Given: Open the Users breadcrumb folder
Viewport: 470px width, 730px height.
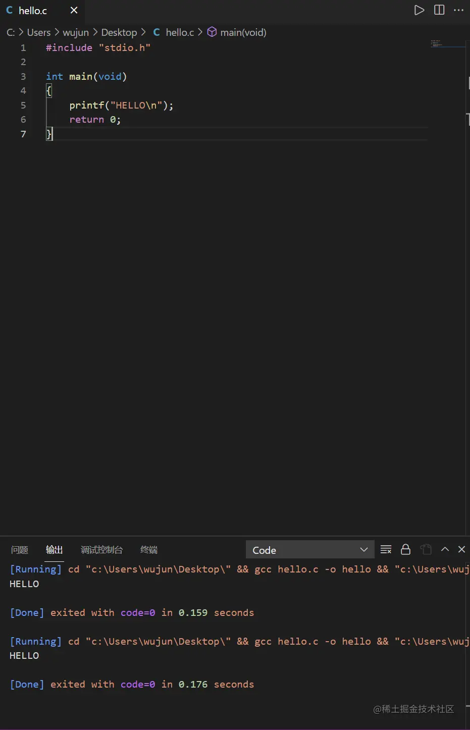Looking at the screenshot, I should 39,32.
